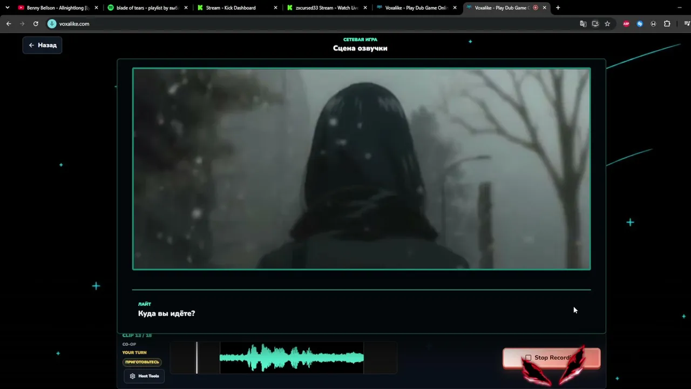691x389 pixels.
Task: Close the first Voxalike tab
Action: tap(455, 8)
